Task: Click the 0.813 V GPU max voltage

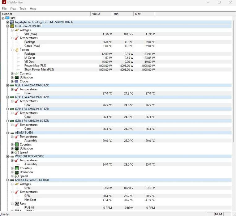Action: pyautogui.click(x=150, y=188)
